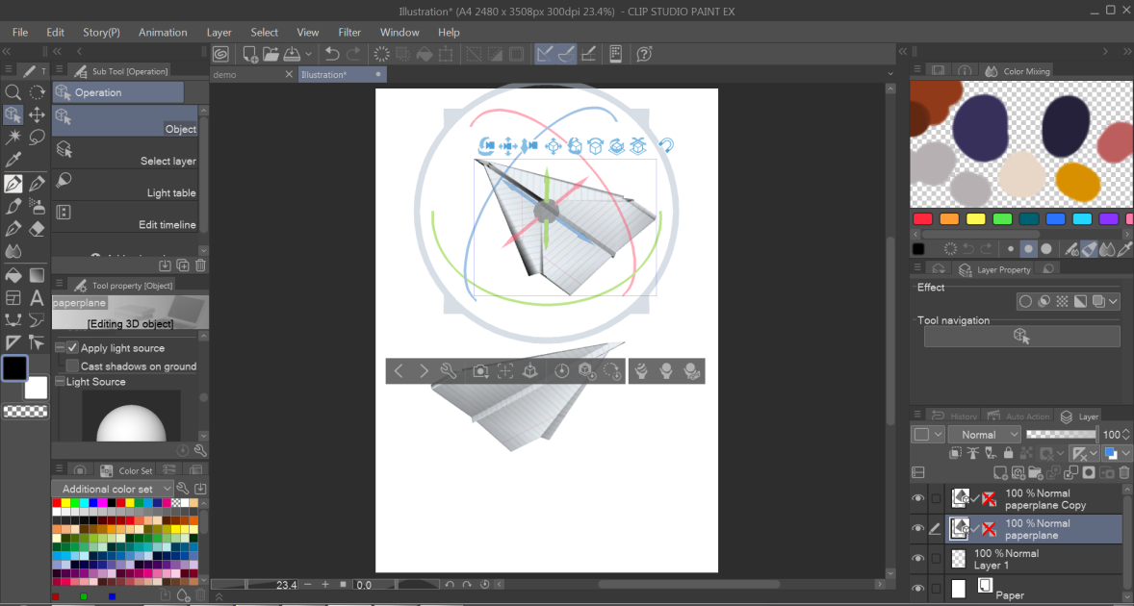The image size is (1134, 606).
Task: Choose the Light table sub tool
Action: [125, 184]
